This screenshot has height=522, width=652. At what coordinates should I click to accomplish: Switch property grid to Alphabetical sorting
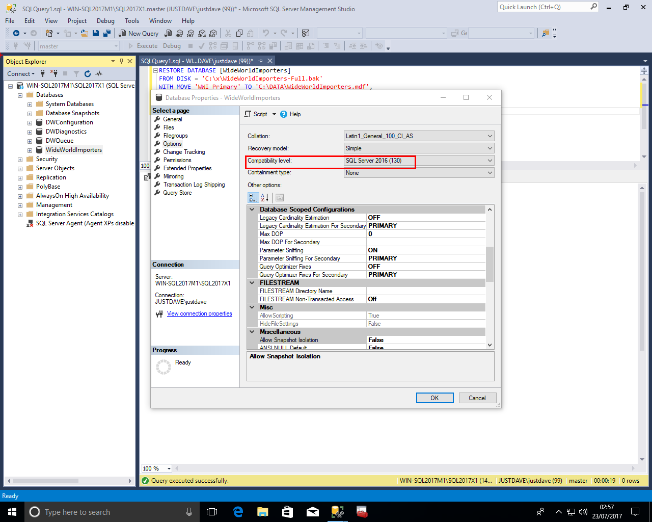(x=265, y=198)
